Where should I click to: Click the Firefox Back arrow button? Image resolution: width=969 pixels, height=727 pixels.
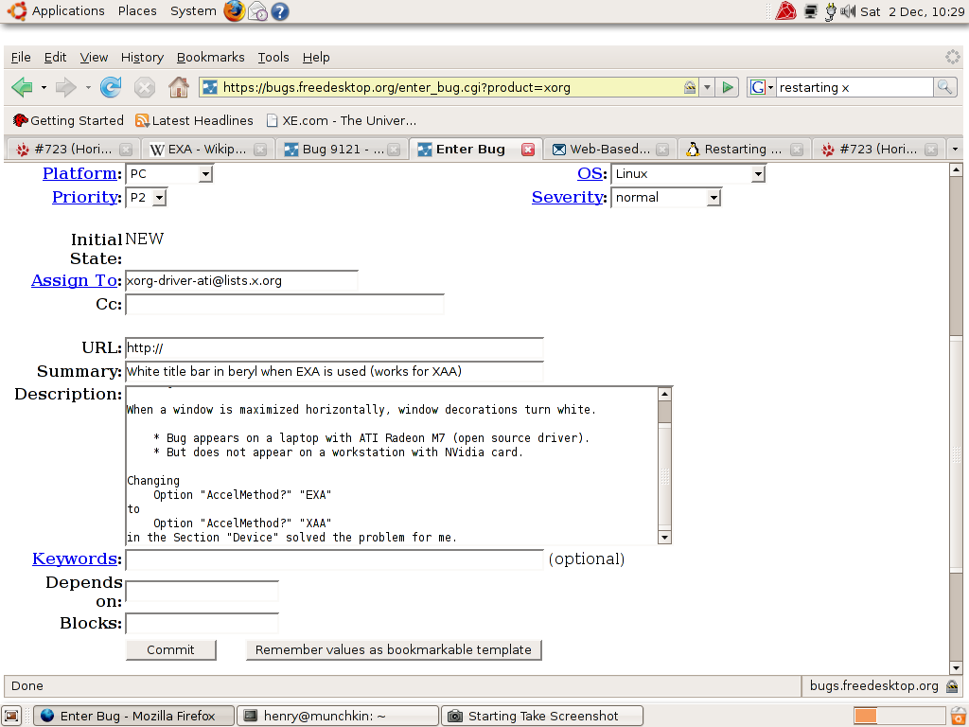pyautogui.click(x=22, y=87)
